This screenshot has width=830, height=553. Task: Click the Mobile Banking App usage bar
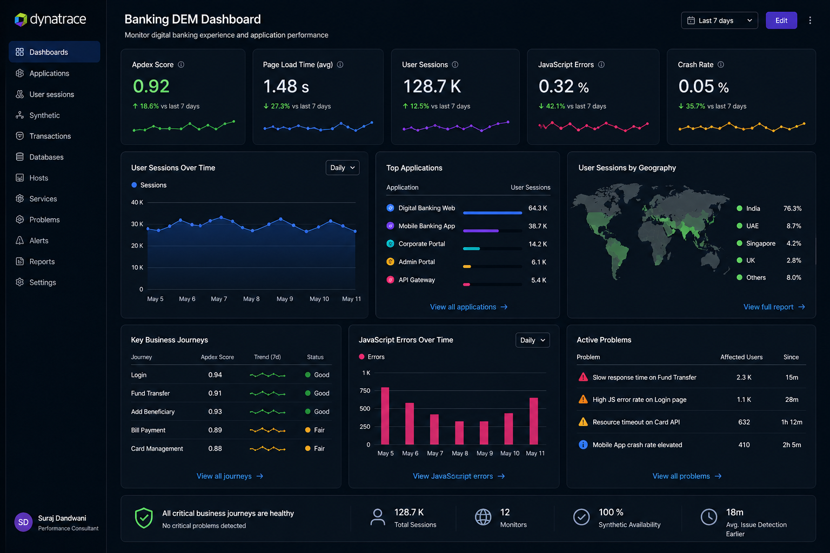tap(481, 231)
